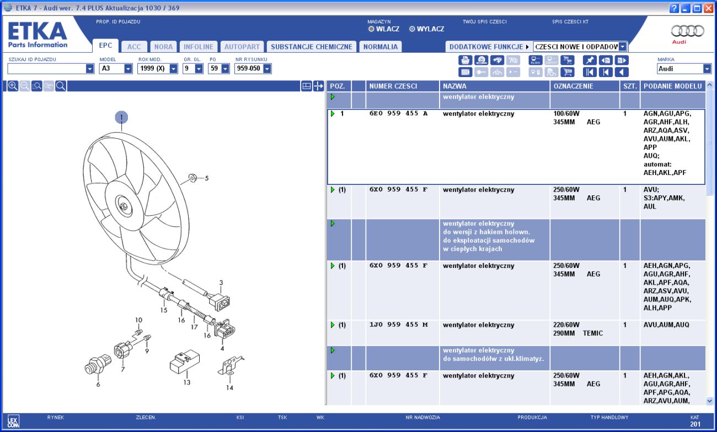Image resolution: width=717 pixels, height=432 pixels.
Task: Click the parts list scroll down arrow
Action: point(709,402)
